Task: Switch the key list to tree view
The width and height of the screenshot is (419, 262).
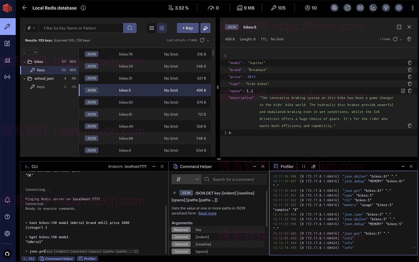Action: (162, 28)
